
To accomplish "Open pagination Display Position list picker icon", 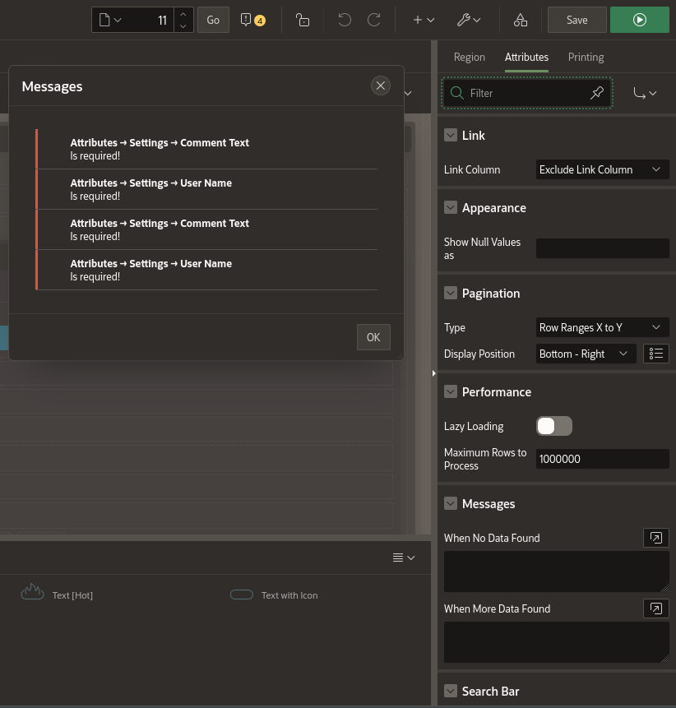I will click(x=655, y=354).
